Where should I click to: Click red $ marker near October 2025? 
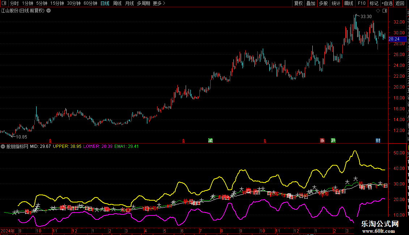265,141
